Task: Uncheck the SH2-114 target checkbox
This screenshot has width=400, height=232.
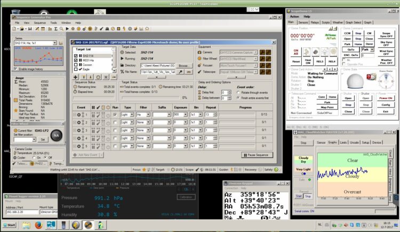Action: coord(76,56)
